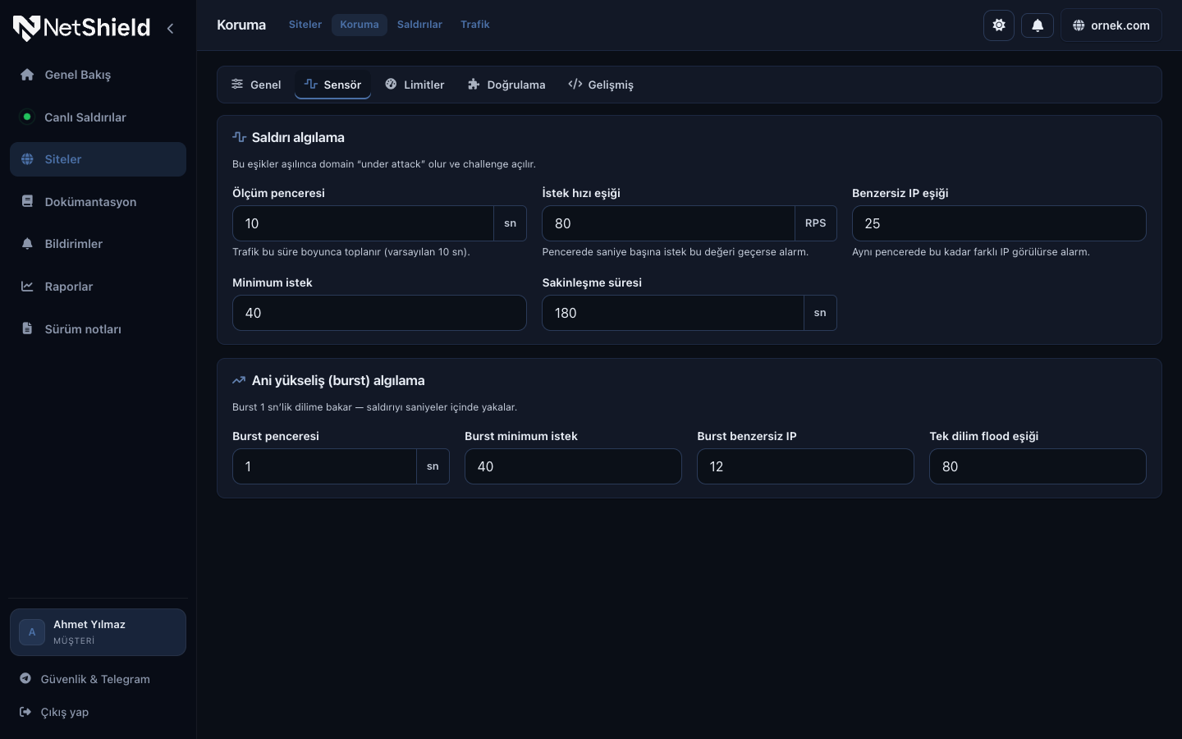The height and width of the screenshot is (739, 1182).
Task: Open the Ahmet Yılmaz user card
Action: tap(98, 632)
